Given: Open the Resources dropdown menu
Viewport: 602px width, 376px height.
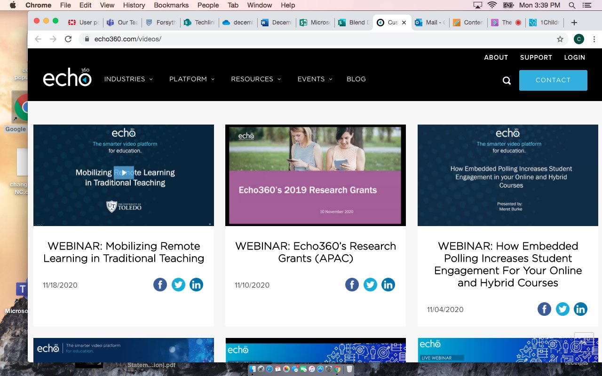Looking at the screenshot, I should pos(256,79).
